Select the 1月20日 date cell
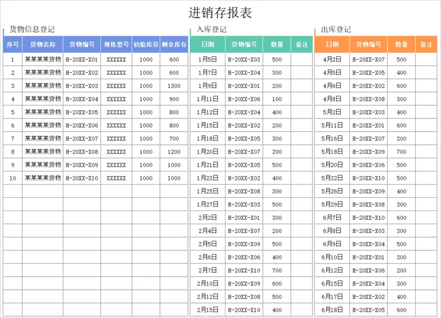Image resolution: width=441 pixels, height=318 pixels. tap(208, 152)
